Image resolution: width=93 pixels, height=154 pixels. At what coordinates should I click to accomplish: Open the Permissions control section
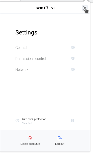pyautogui.click(x=45, y=59)
